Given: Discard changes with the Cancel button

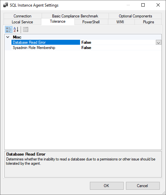Looking at the screenshot, I should pos(143,186).
